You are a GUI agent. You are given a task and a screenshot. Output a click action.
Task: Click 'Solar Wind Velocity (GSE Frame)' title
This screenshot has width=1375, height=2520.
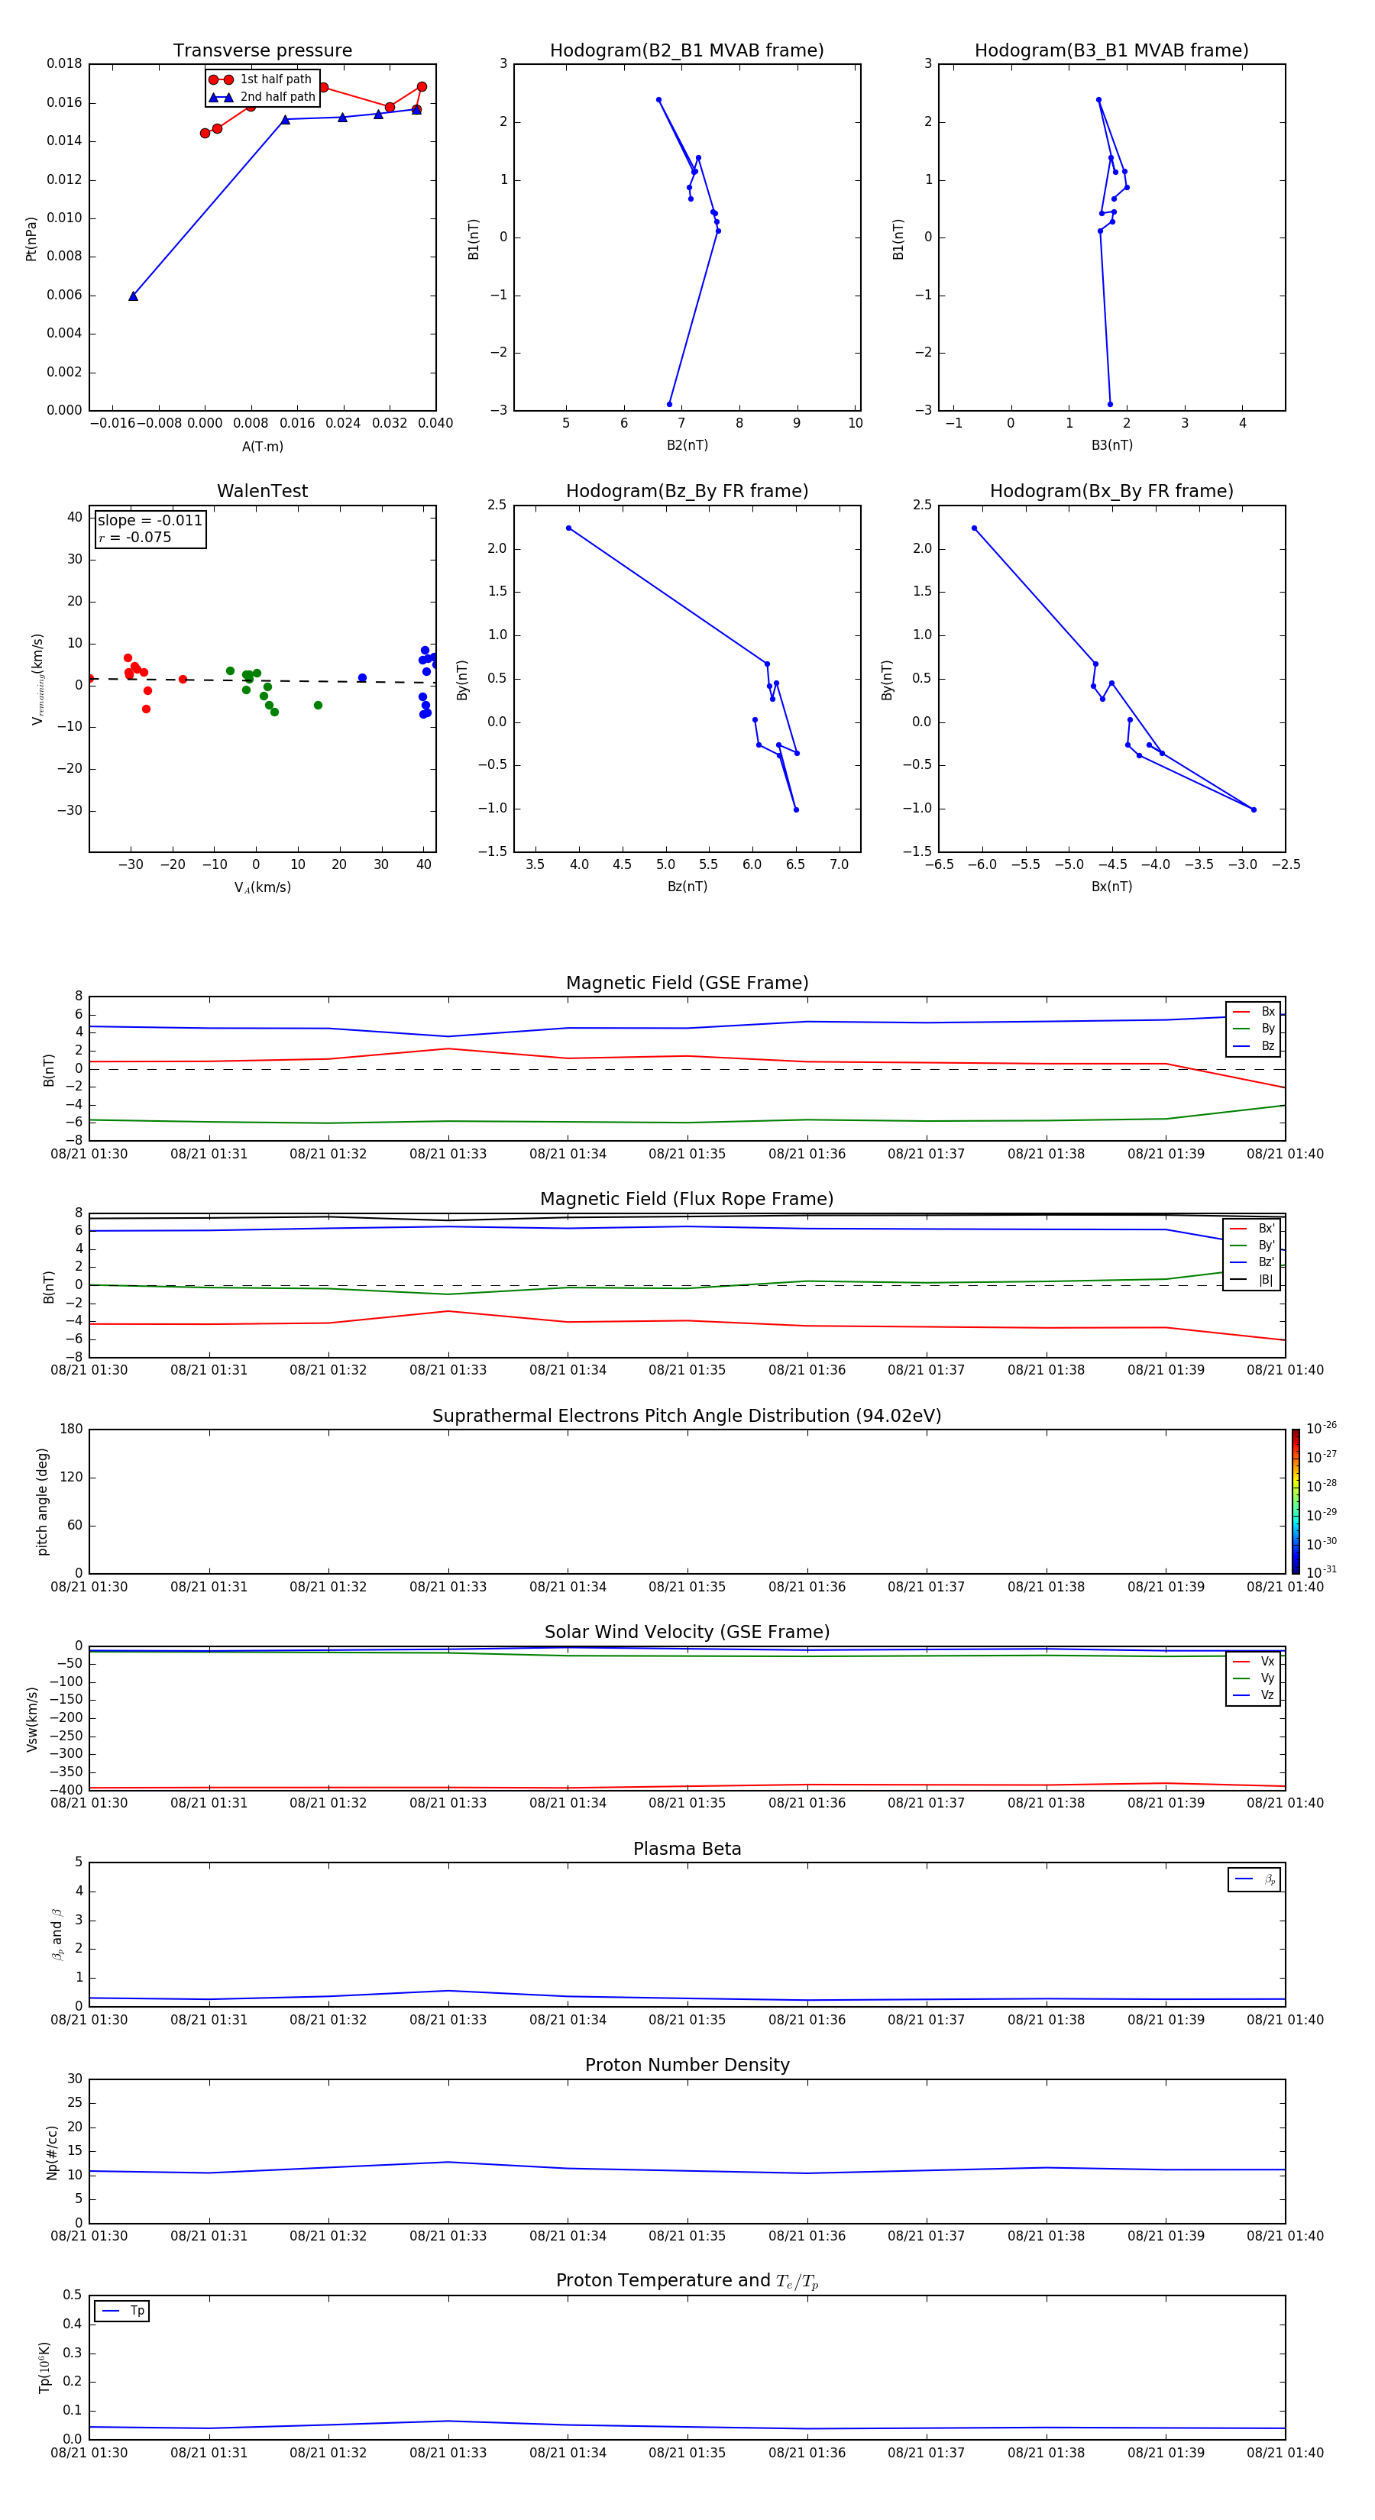coord(687,1633)
